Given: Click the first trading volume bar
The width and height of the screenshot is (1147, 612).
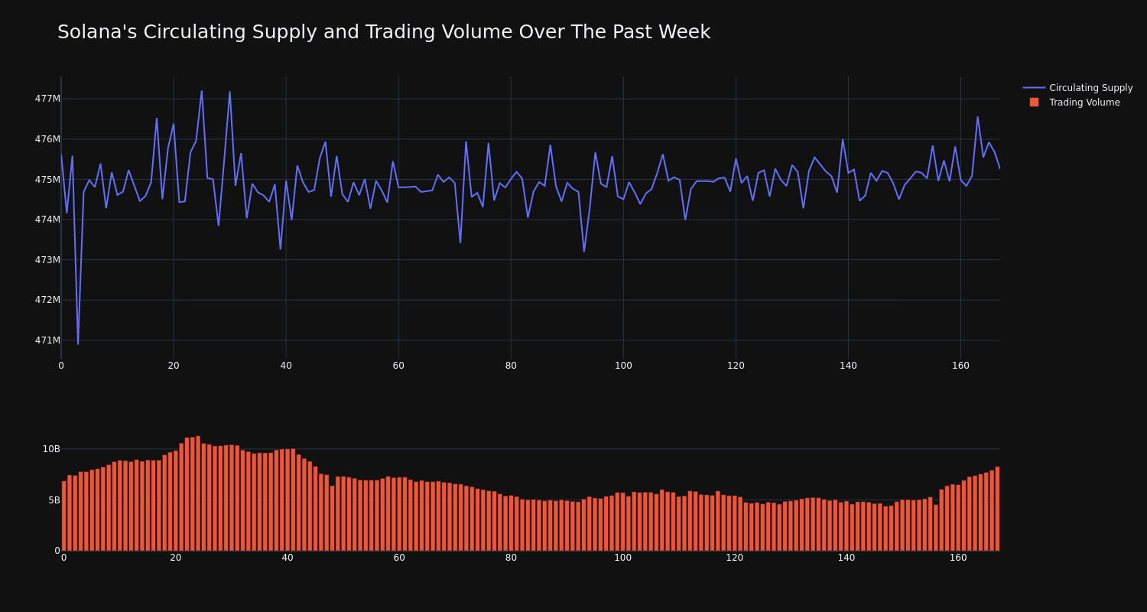Looking at the screenshot, I should click(x=63, y=516).
